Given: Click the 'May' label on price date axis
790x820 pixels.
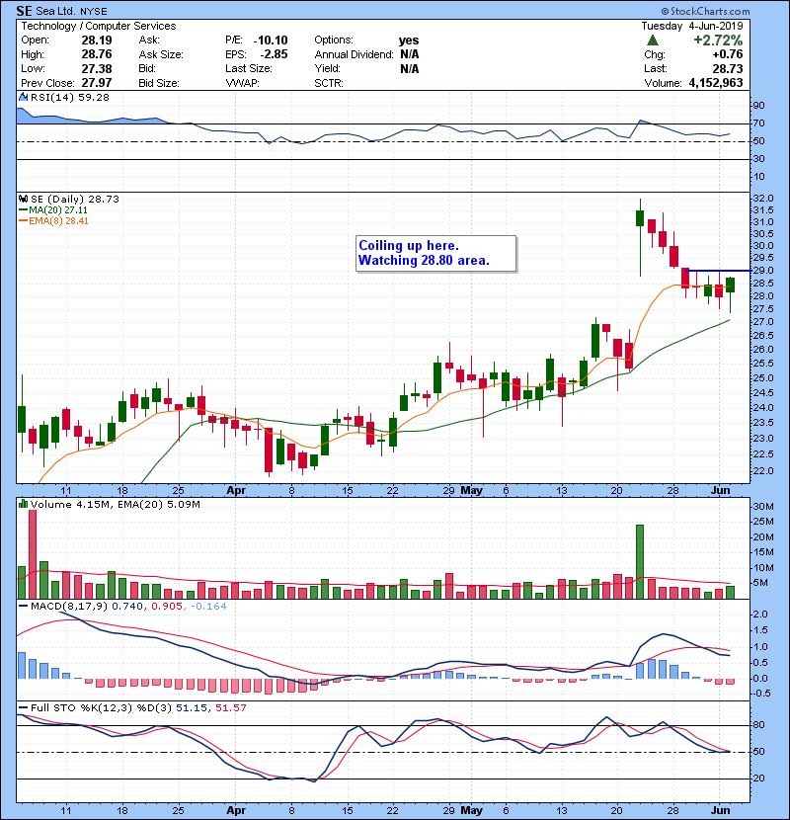Looking at the screenshot, I should 474,489.
